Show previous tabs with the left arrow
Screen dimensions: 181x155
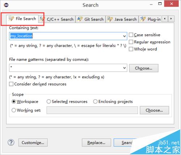pyautogui.click(x=165, y=19)
